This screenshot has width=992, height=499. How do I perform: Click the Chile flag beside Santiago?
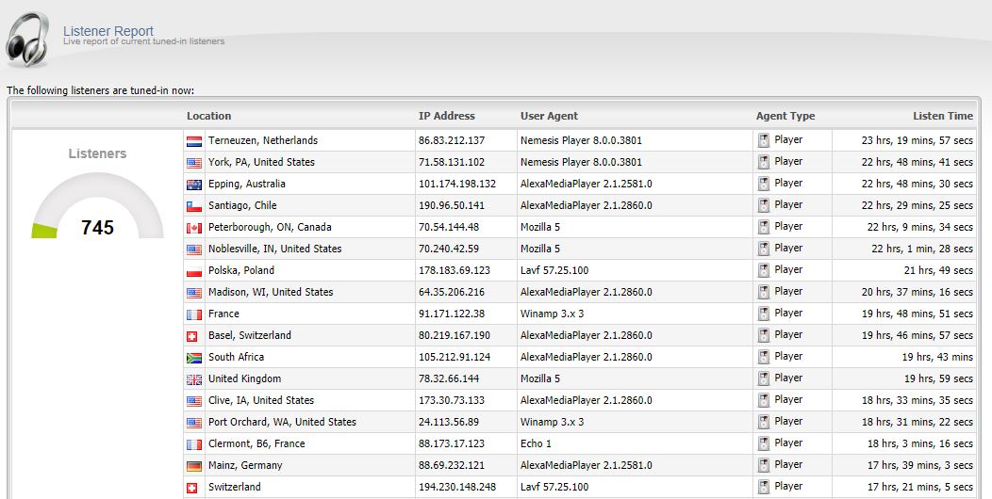[x=194, y=206]
